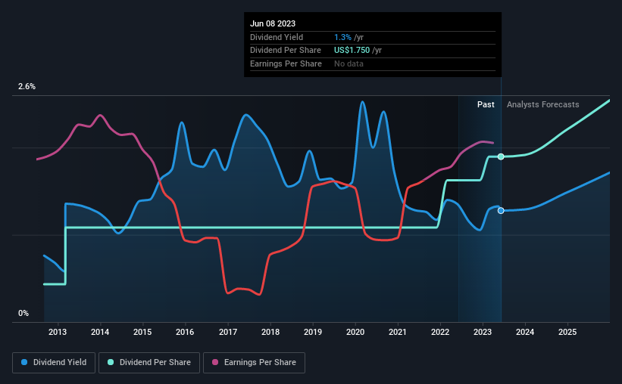Click the 1.3% yield value in tooltip
The image size is (622, 384).
[342, 37]
